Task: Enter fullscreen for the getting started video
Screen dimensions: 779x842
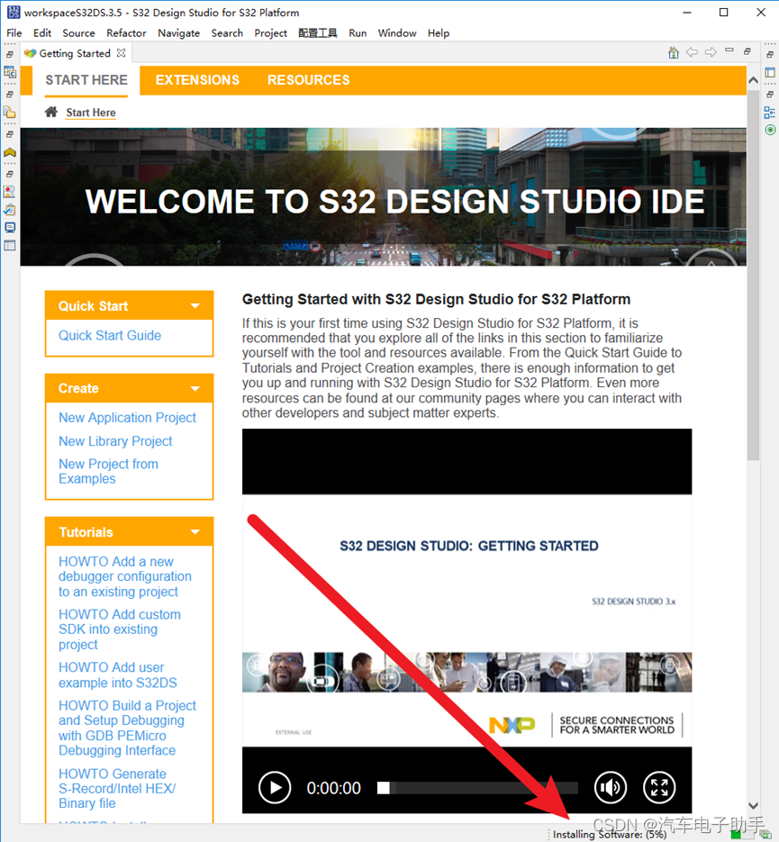Action: (x=659, y=788)
